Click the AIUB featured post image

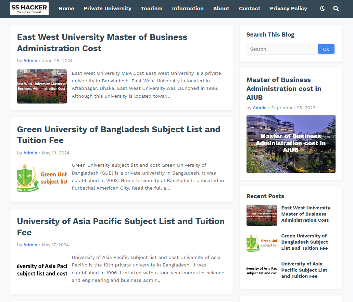[291, 144]
